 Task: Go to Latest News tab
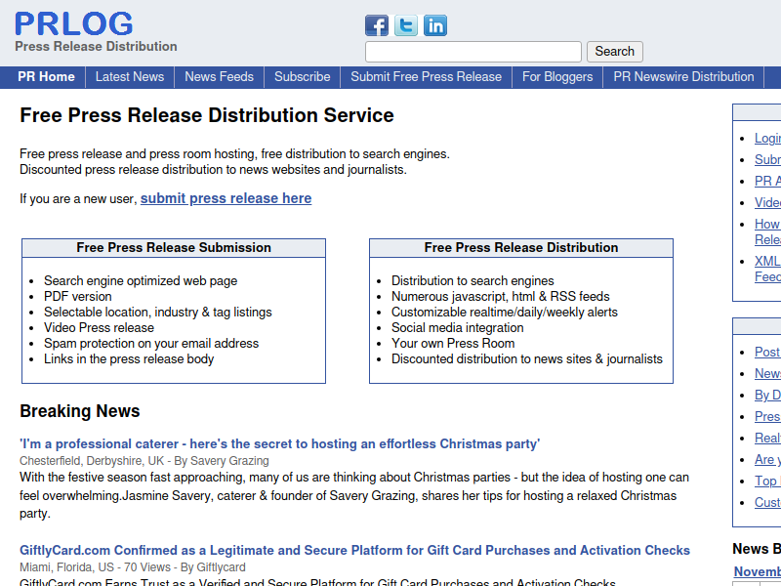coord(130,77)
